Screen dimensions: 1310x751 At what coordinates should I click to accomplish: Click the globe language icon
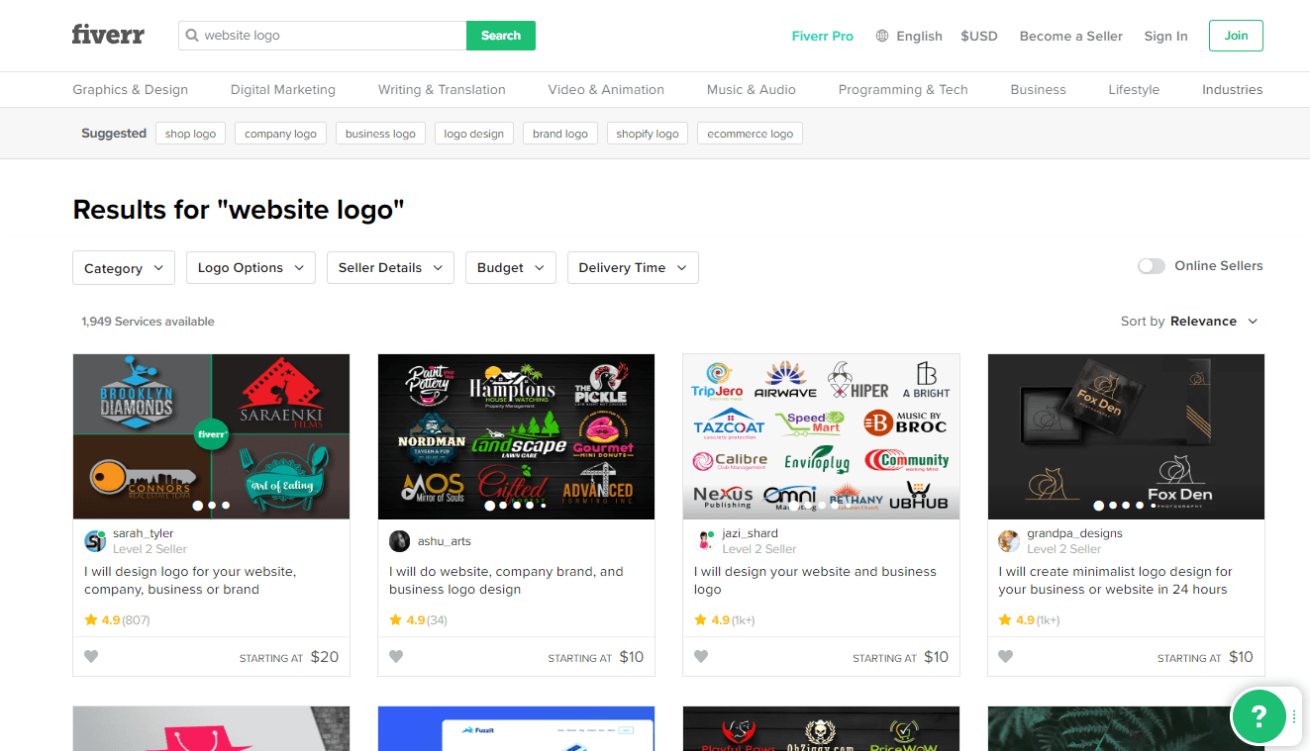(x=882, y=36)
